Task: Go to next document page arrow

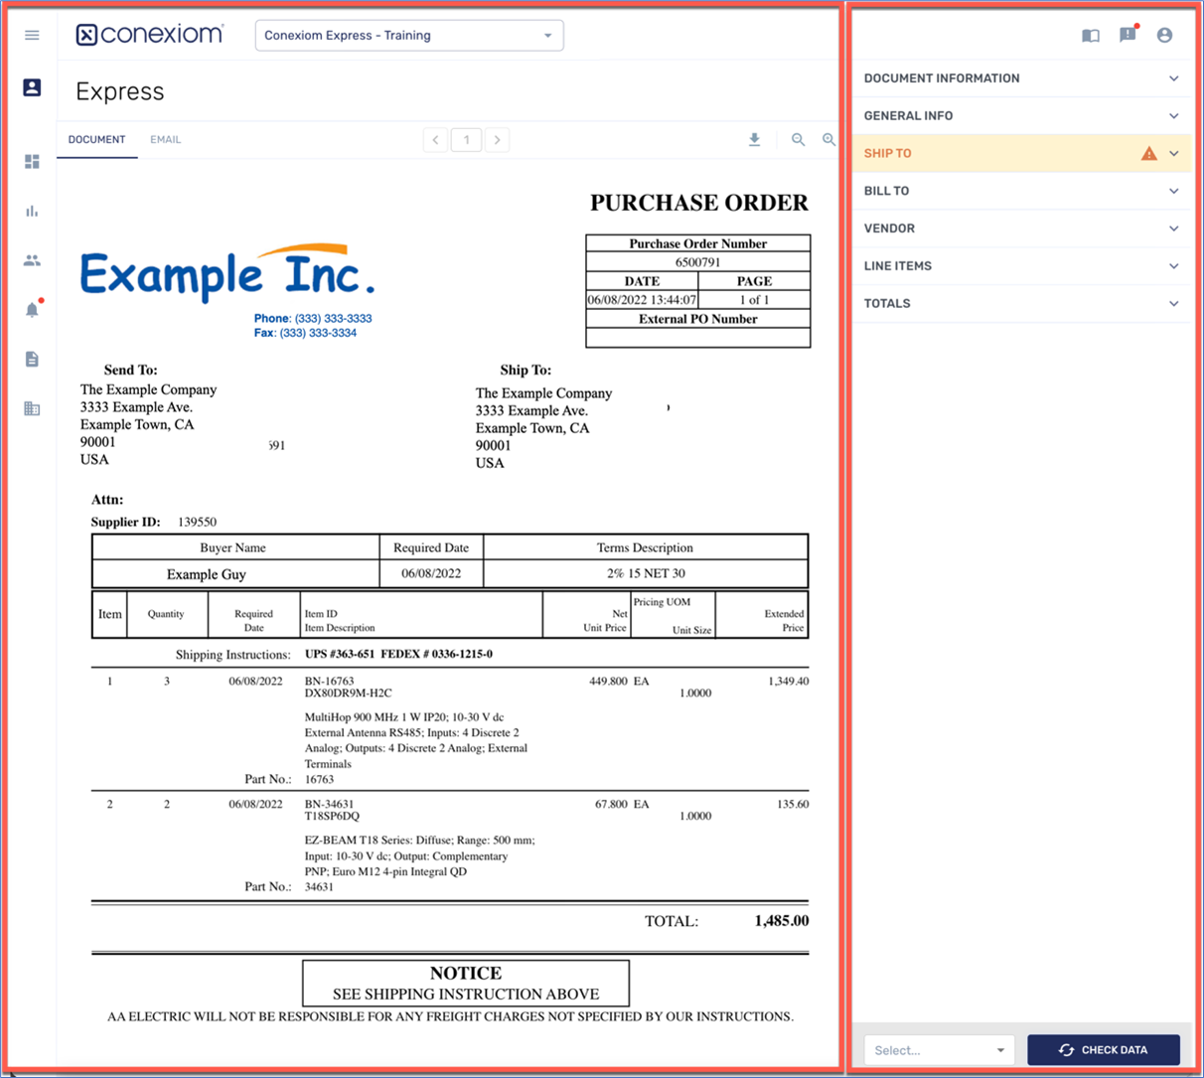Action: (498, 140)
